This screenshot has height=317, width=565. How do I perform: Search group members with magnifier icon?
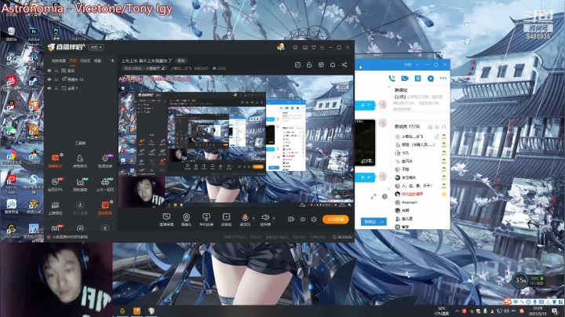point(444,127)
